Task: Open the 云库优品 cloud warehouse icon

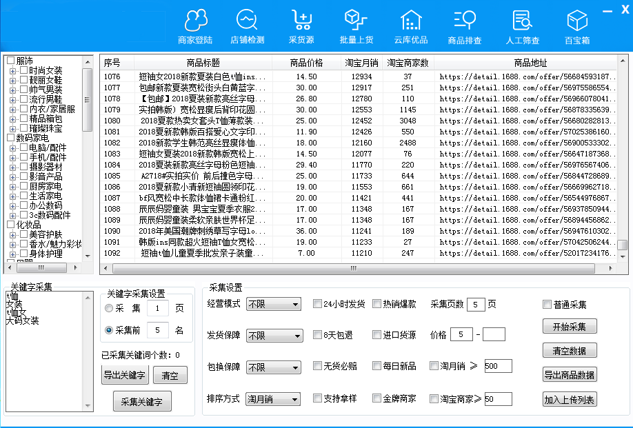Action: (410, 27)
